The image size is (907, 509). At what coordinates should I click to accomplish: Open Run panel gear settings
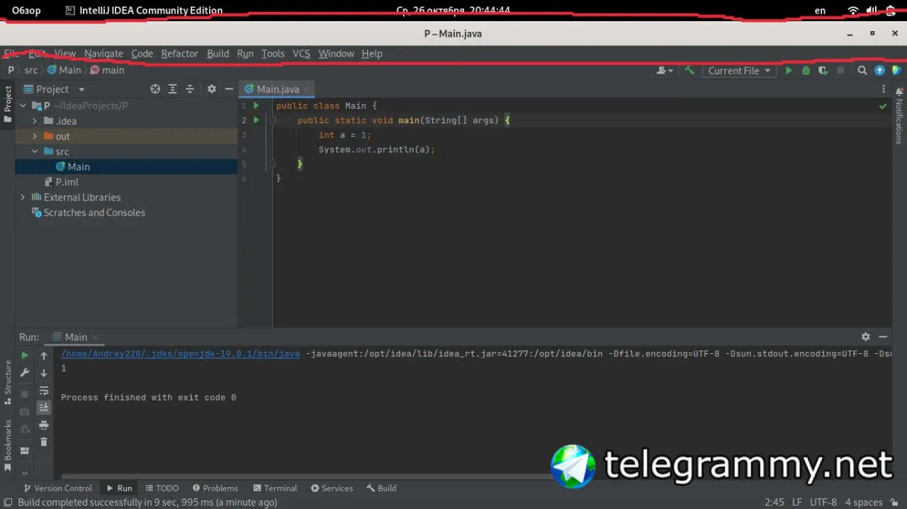865,337
